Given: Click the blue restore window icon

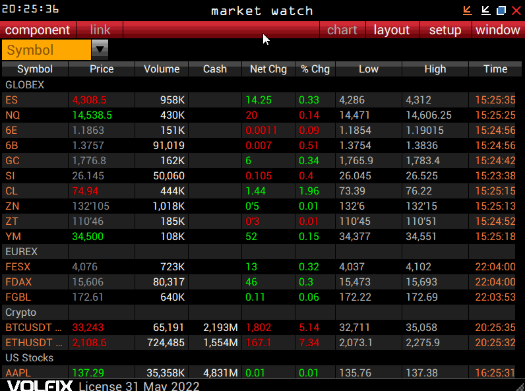Looking at the screenshot, I should tap(501, 10).
